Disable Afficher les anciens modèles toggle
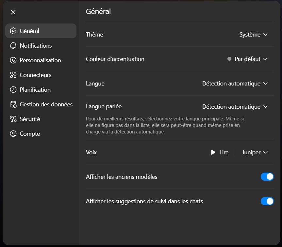This screenshot has width=282, height=247. [267, 177]
